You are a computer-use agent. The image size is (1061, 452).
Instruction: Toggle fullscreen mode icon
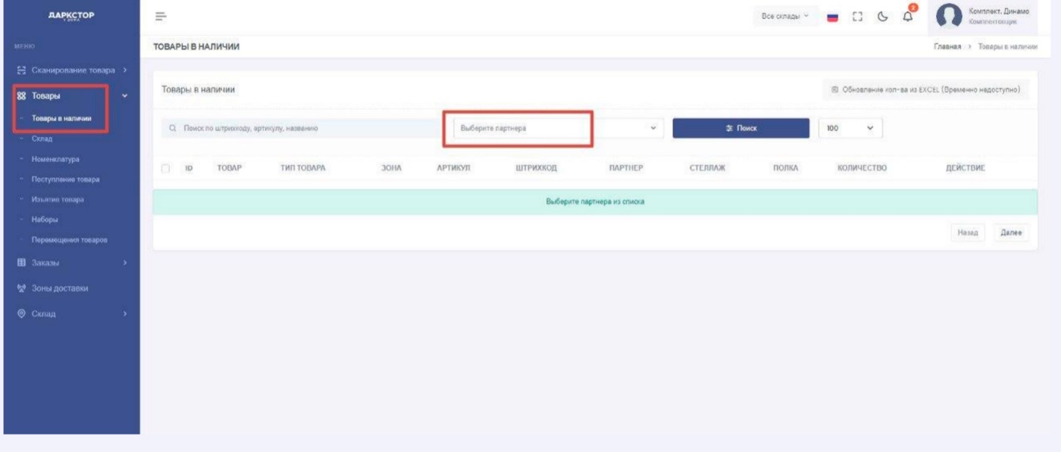click(859, 17)
